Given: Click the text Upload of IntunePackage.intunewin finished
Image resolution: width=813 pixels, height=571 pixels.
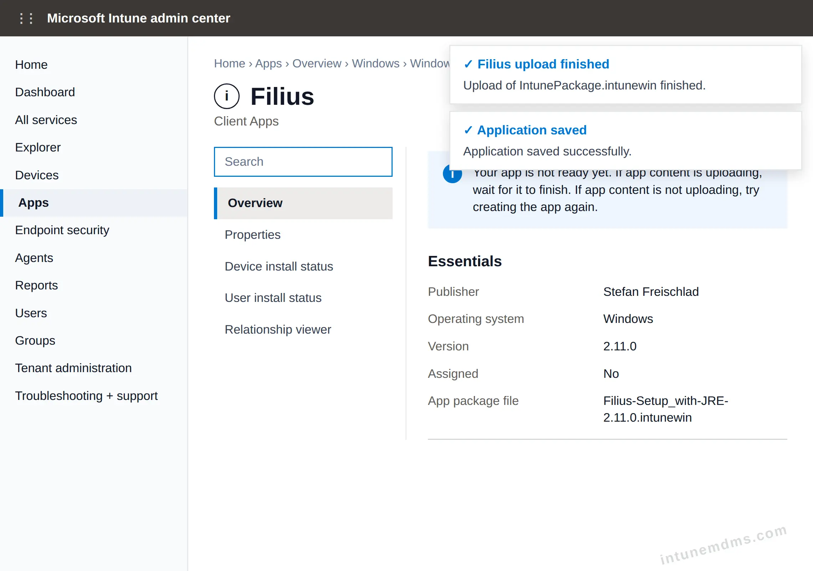Looking at the screenshot, I should 584,86.
